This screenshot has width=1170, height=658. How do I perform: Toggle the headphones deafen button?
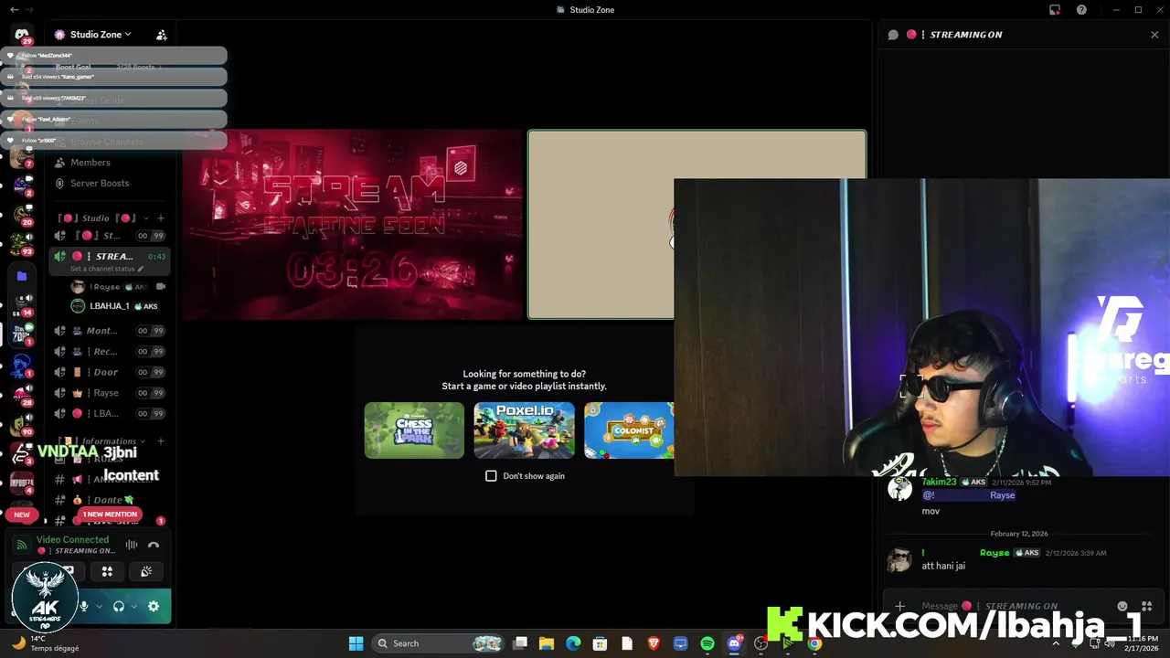[119, 606]
